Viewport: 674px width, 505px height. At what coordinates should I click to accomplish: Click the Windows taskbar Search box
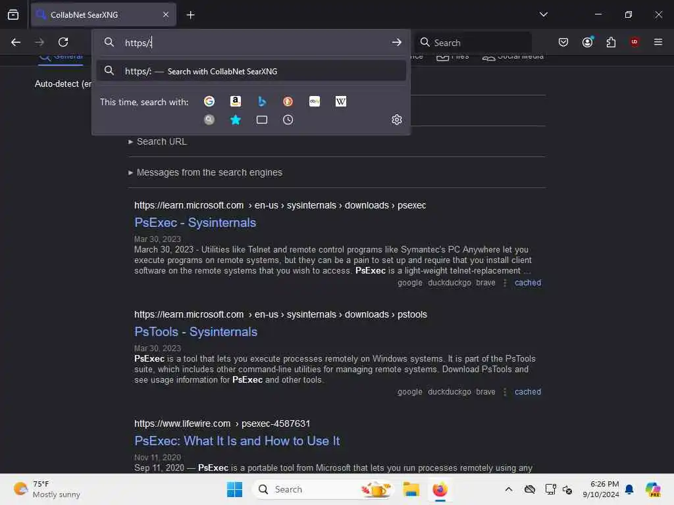click(x=323, y=489)
